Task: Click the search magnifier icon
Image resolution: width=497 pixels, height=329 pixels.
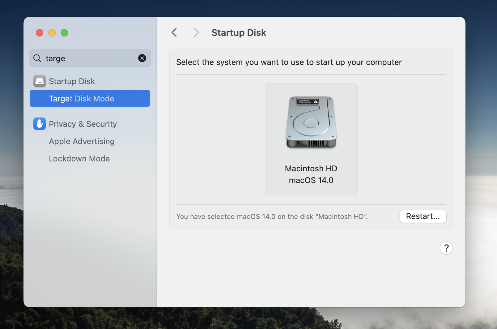Action: [37, 58]
